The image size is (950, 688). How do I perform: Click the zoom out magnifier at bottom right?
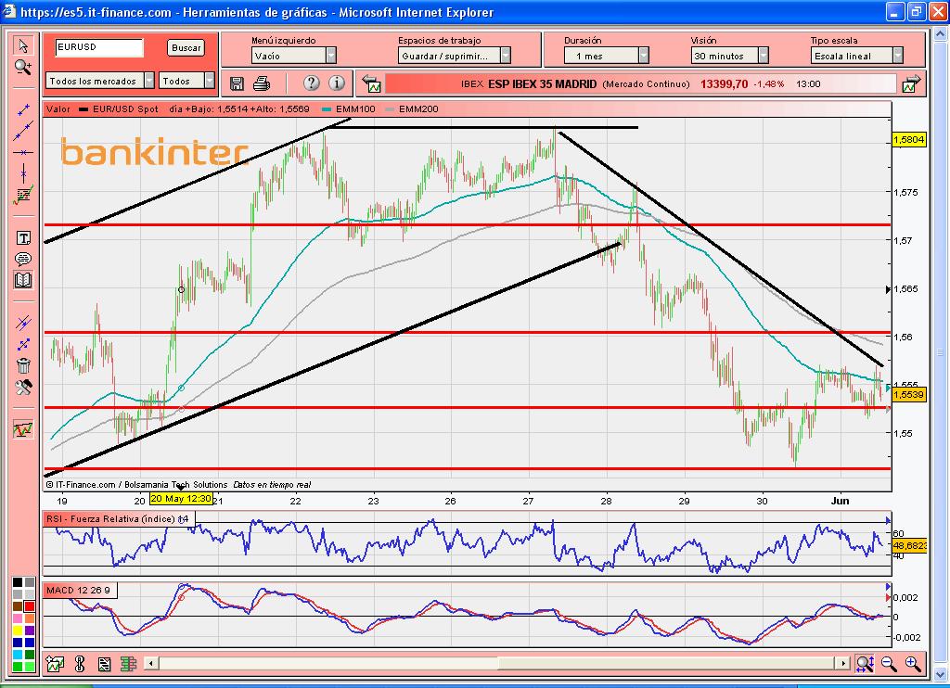coord(889,663)
